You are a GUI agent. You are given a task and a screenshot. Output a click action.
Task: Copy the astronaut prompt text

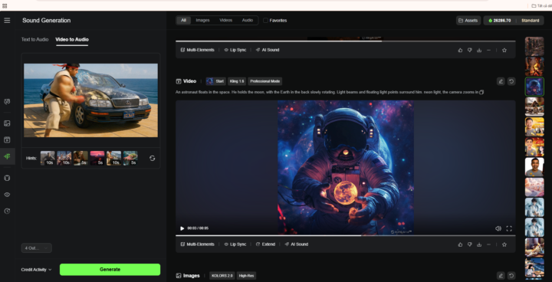coord(481,92)
